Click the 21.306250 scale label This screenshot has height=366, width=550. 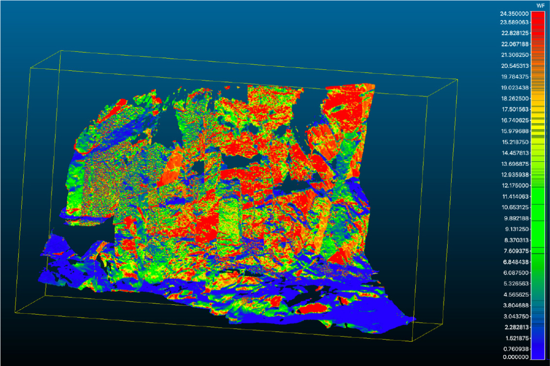(515, 55)
